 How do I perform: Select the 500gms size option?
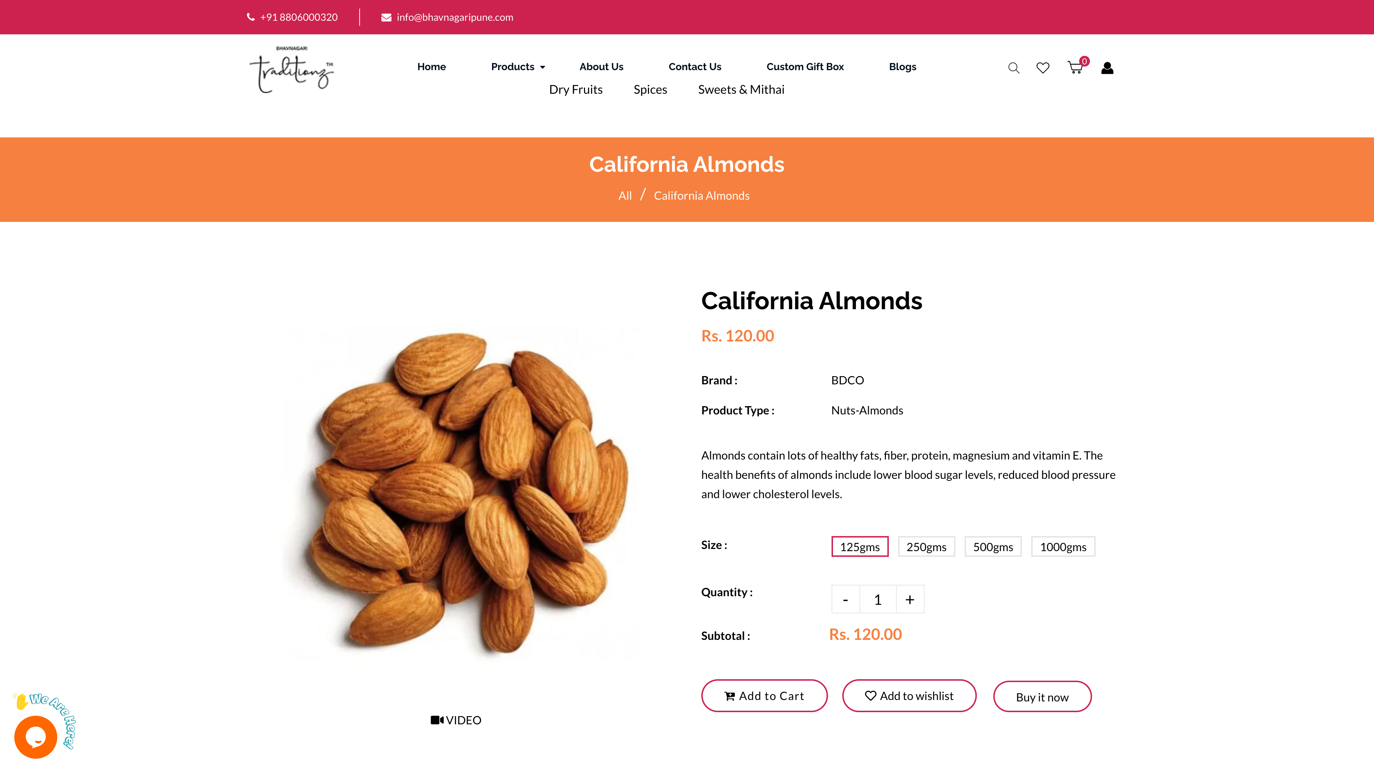(993, 546)
